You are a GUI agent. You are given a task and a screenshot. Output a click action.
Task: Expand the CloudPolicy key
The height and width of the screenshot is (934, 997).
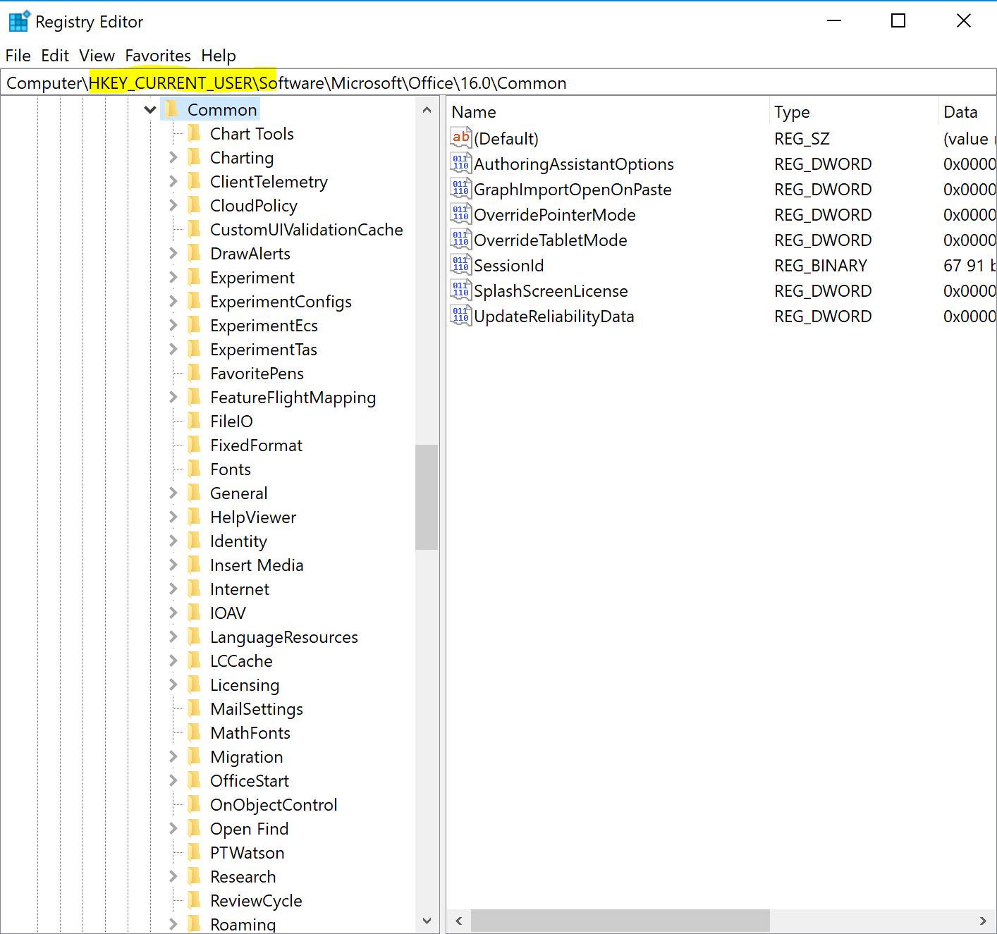173,205
